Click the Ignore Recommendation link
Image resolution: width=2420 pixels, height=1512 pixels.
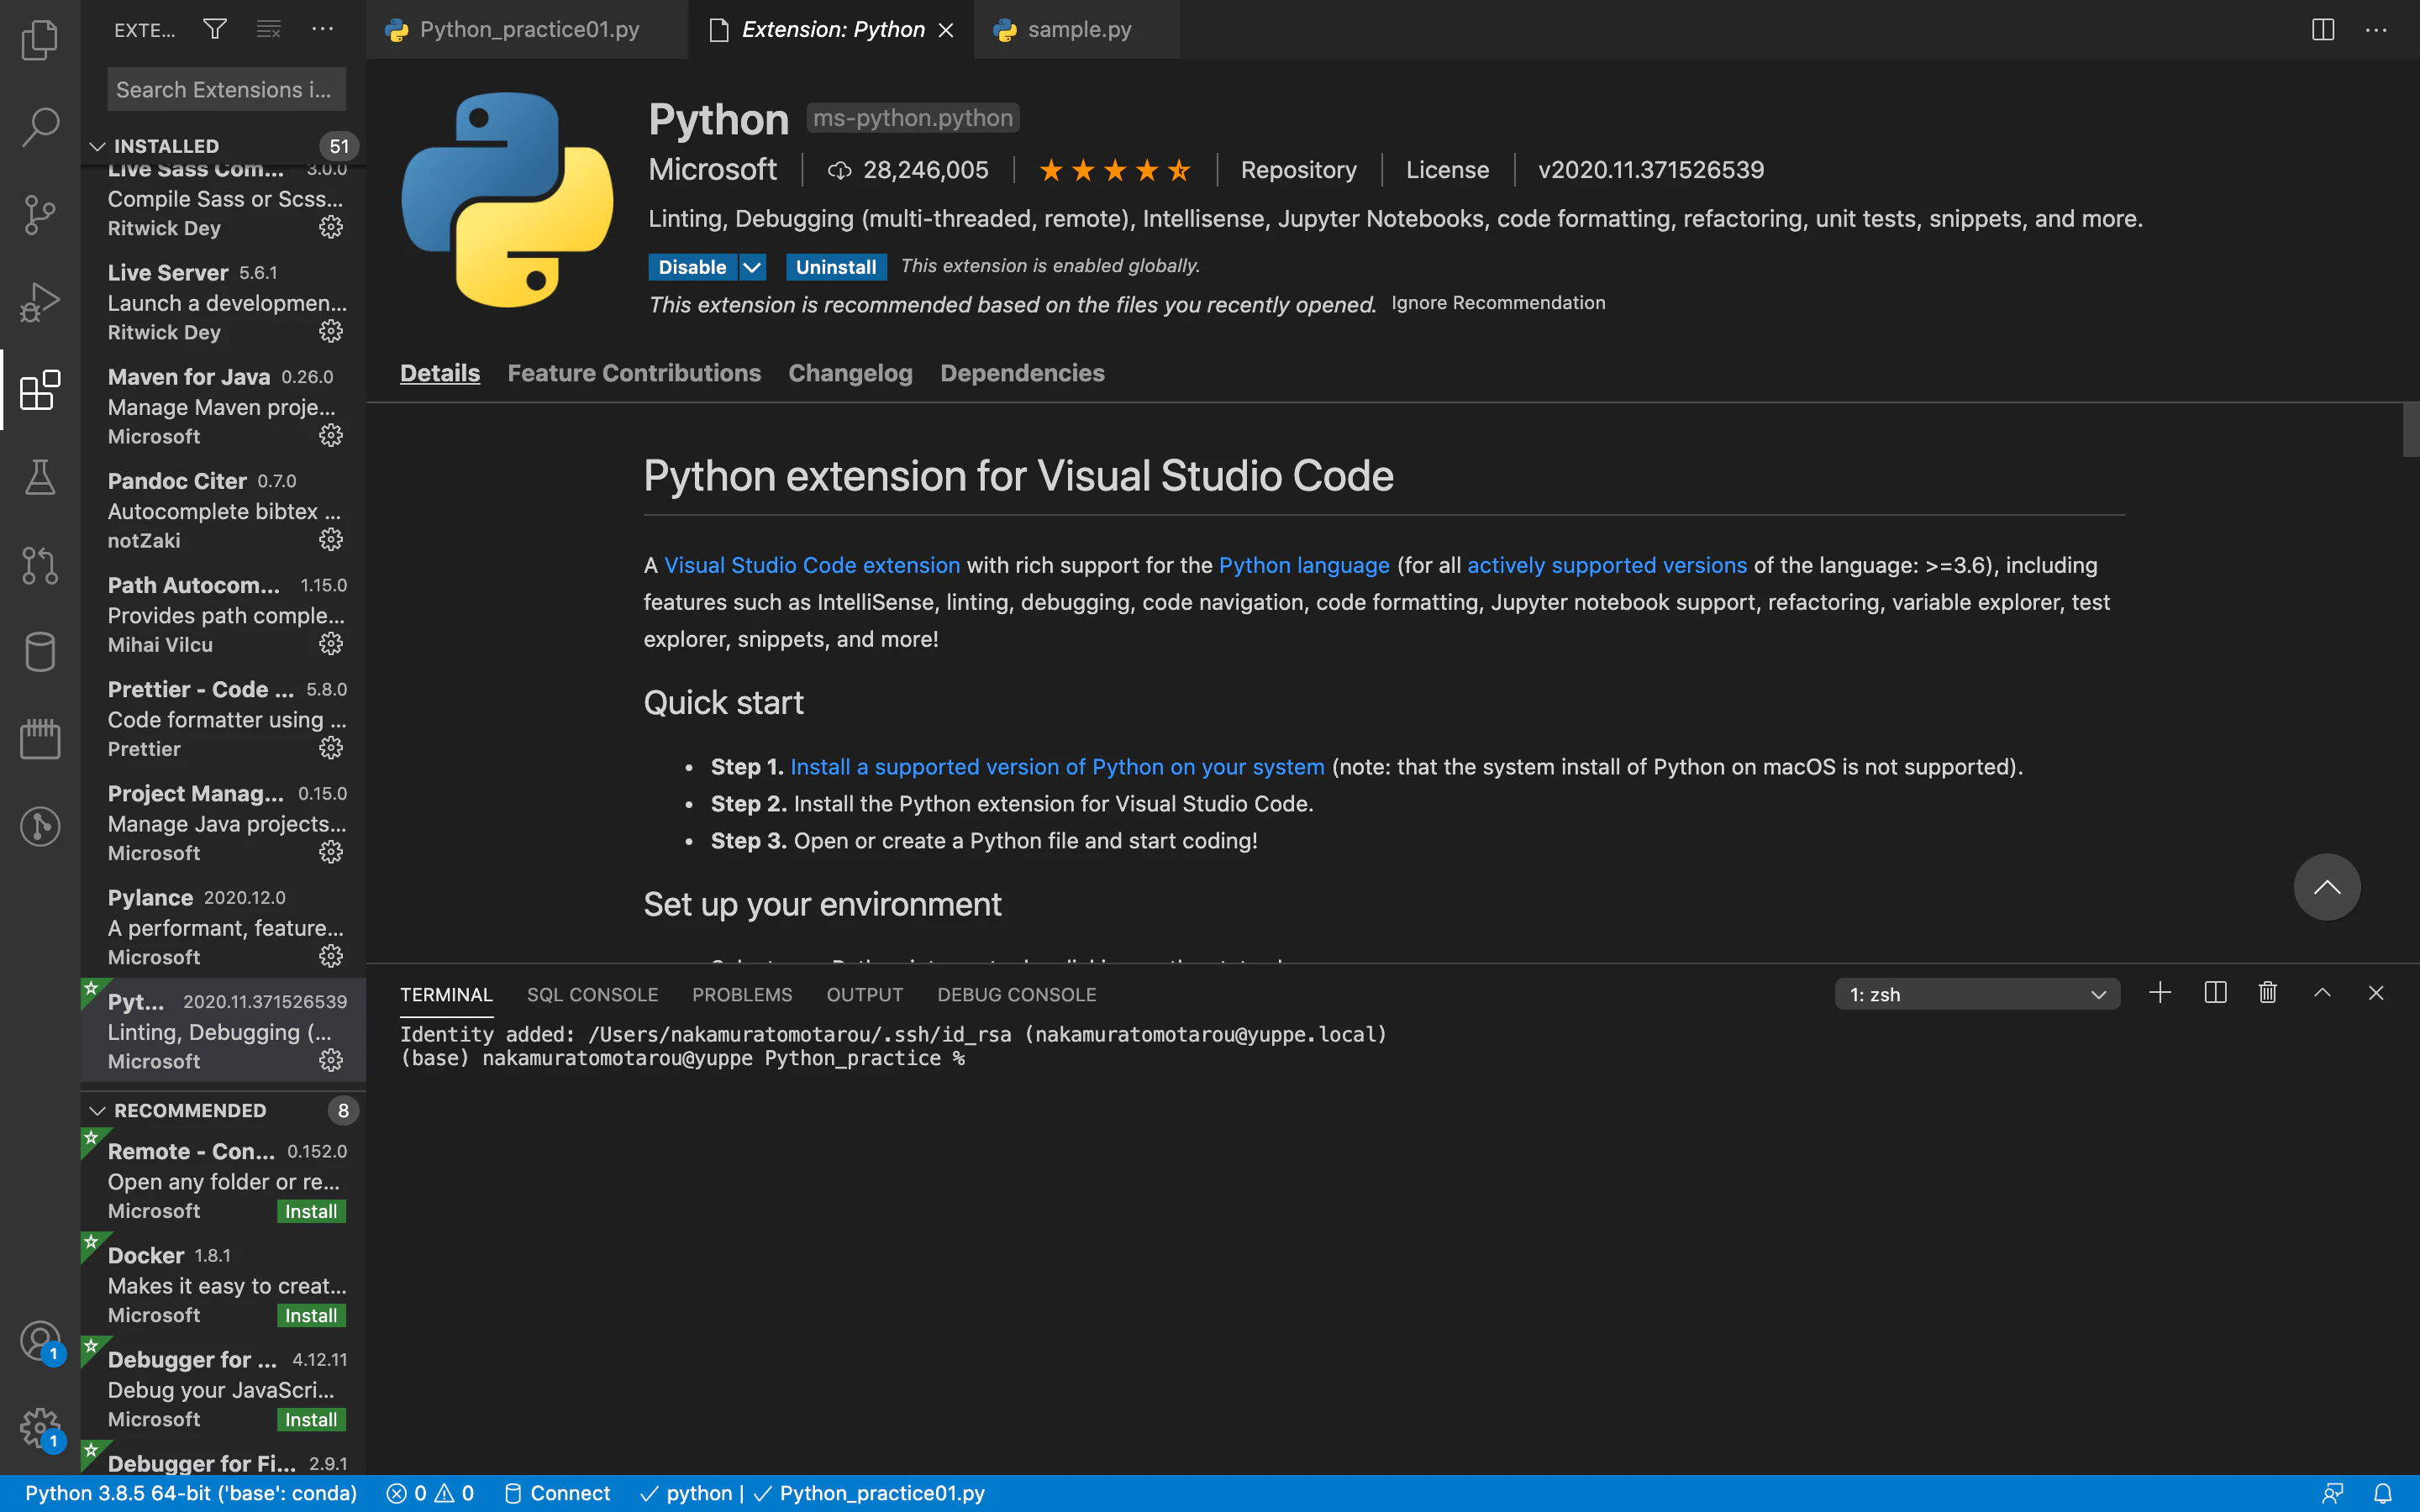pyautogui.click(x=1498, y=303)
